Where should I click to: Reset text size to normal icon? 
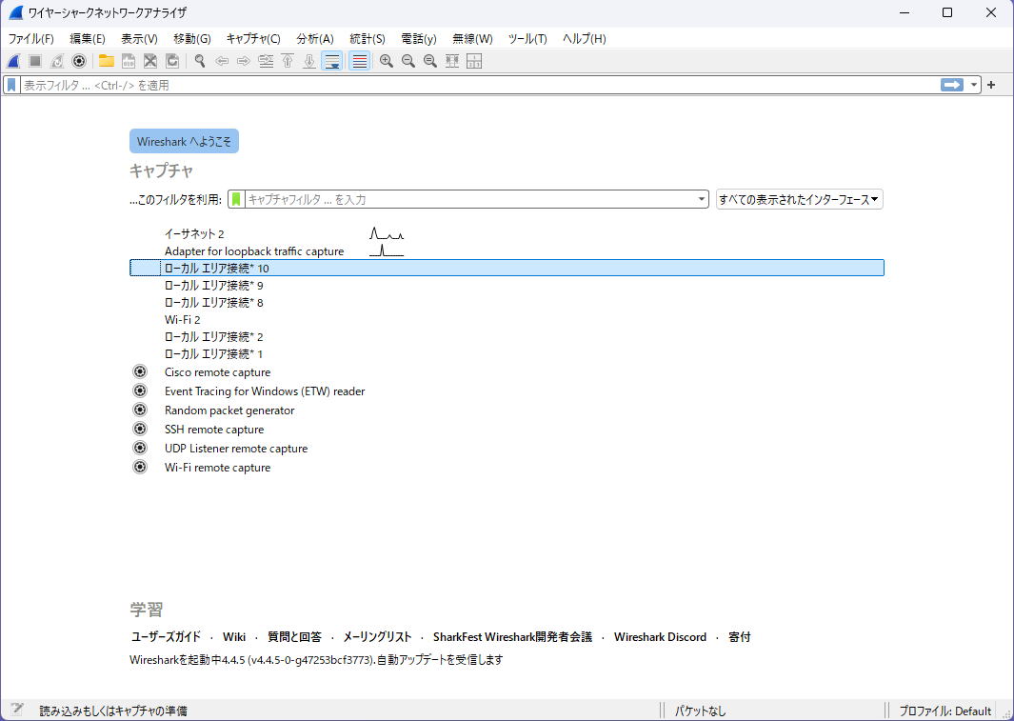tap(430, 61)
